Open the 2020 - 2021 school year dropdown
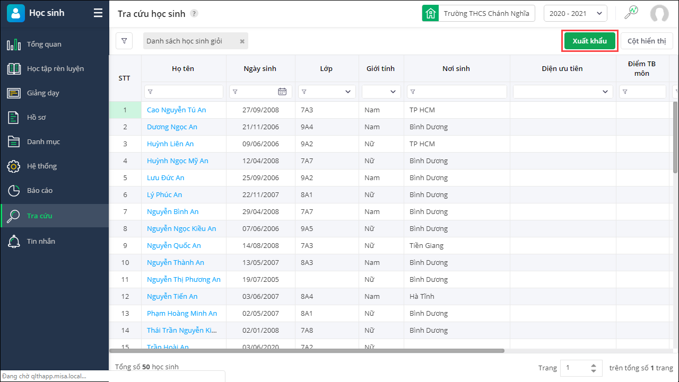Screen dimensions: 679x382 click(575, 14)
